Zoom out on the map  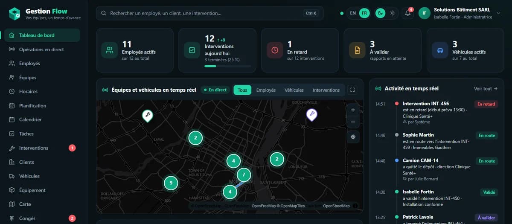click(353, 122)
